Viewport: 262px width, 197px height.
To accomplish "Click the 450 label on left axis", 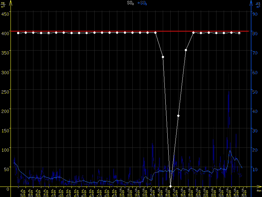I will (6, 14).
